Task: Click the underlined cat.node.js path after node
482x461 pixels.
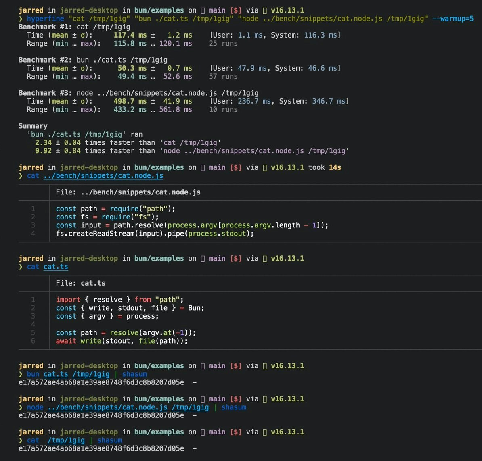Action: [x=108, y=408]
